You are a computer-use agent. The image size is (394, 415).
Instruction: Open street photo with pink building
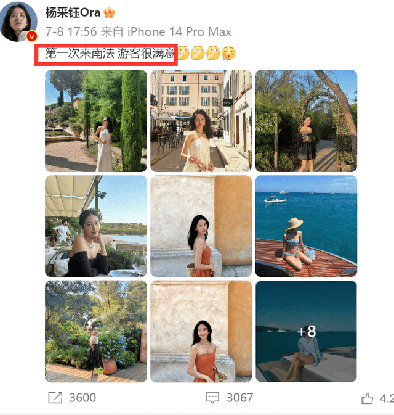[201, 121]
